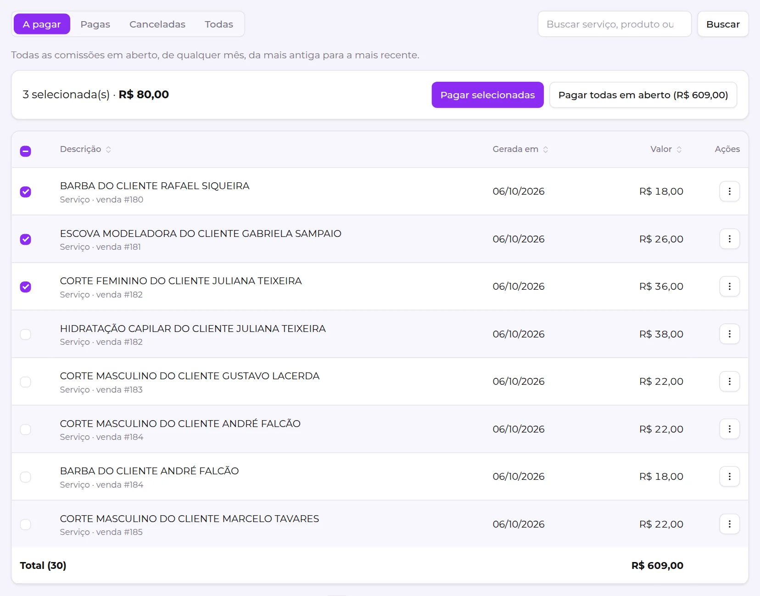
Task: Uncheck Barba do cliente Rafael Siqueira
Action: coord(26,192)
